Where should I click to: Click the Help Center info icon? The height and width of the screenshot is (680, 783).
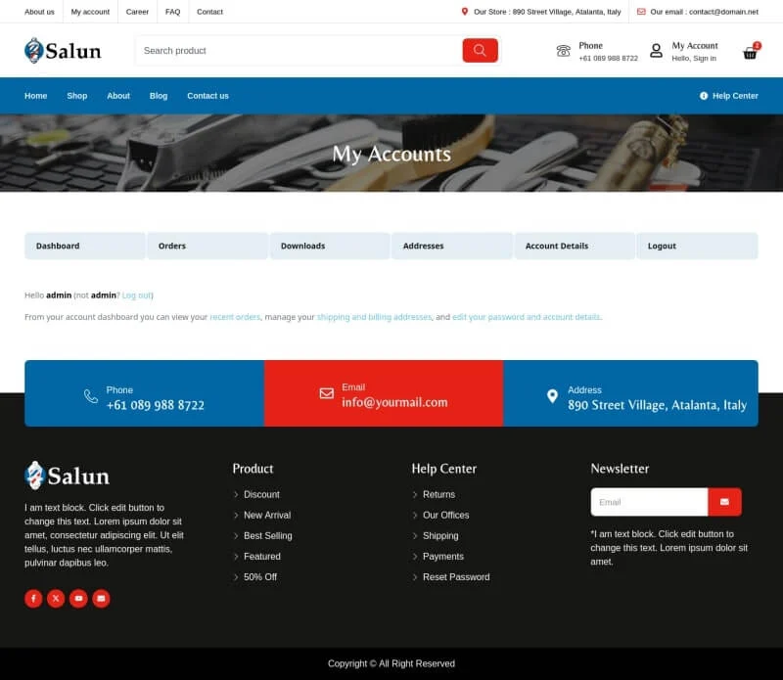coord(704,96)
